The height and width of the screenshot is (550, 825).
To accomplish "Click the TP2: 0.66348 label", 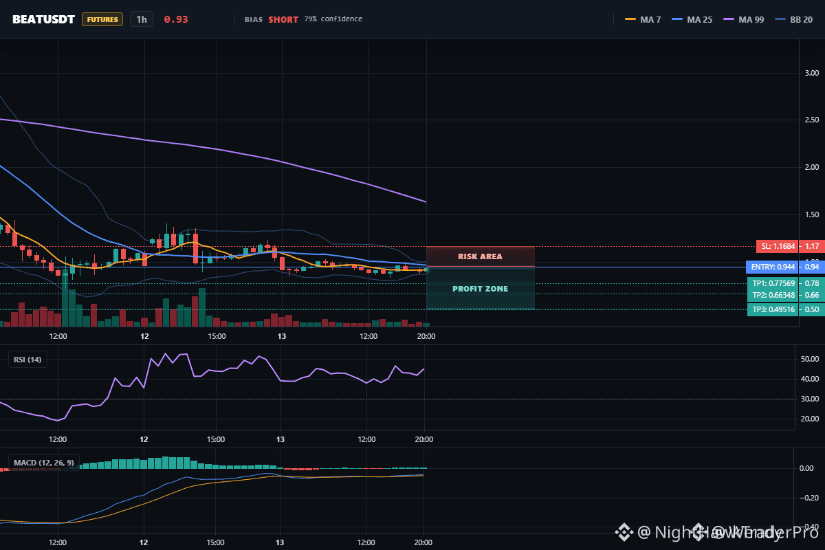I will click(x=773, y=295).
